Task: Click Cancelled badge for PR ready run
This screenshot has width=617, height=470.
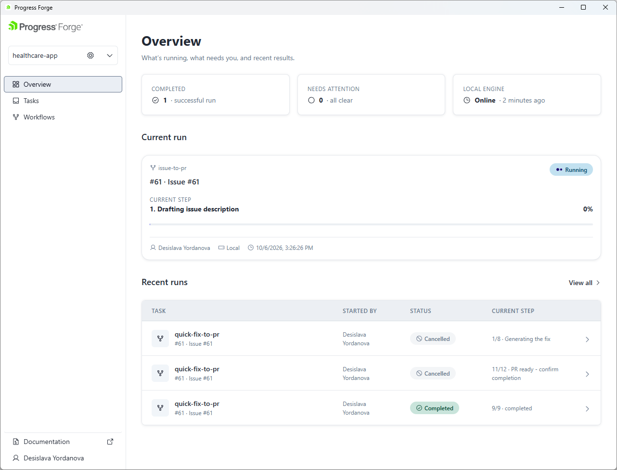Action: (433, 373)
